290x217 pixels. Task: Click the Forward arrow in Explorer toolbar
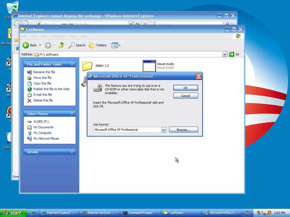tap(48, 45)
